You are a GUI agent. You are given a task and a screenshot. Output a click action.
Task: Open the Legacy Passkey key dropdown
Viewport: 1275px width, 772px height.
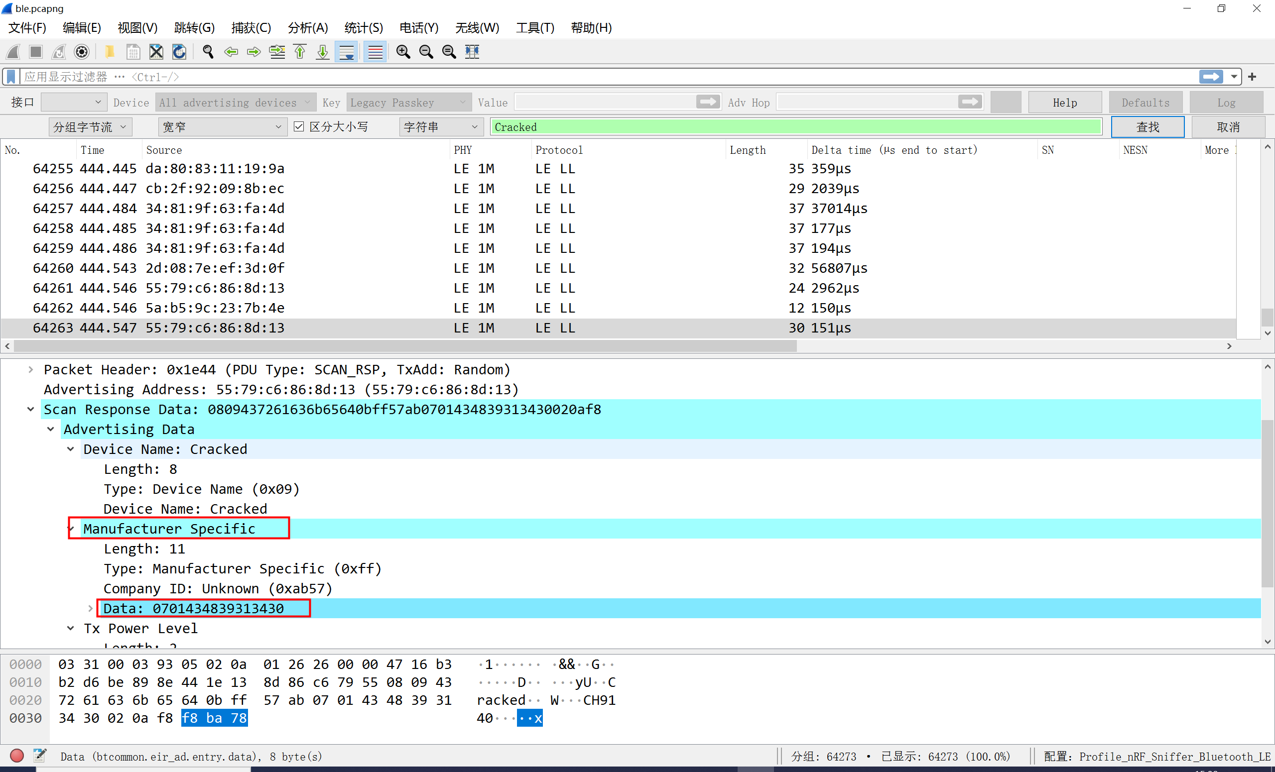coord(408,103)
